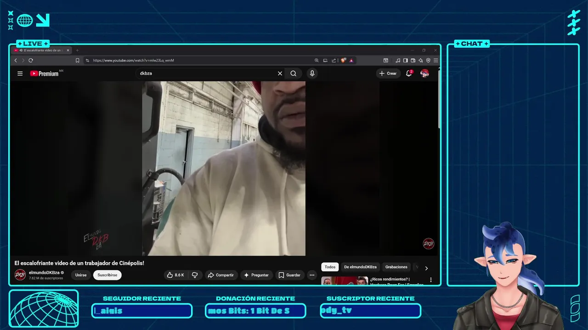Viewport: 588px width, 330px height.
Task: Select the 'De elmundoDKBza' filter chip
Action: (361, 267)
